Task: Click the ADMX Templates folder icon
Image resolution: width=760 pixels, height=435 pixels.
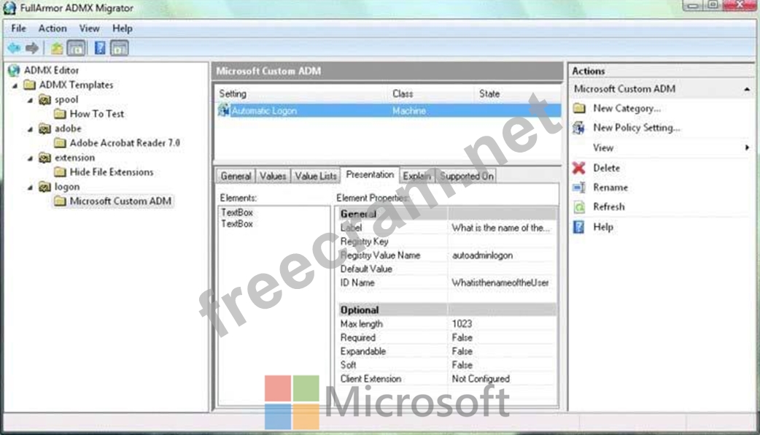Action: click(30, 85)
